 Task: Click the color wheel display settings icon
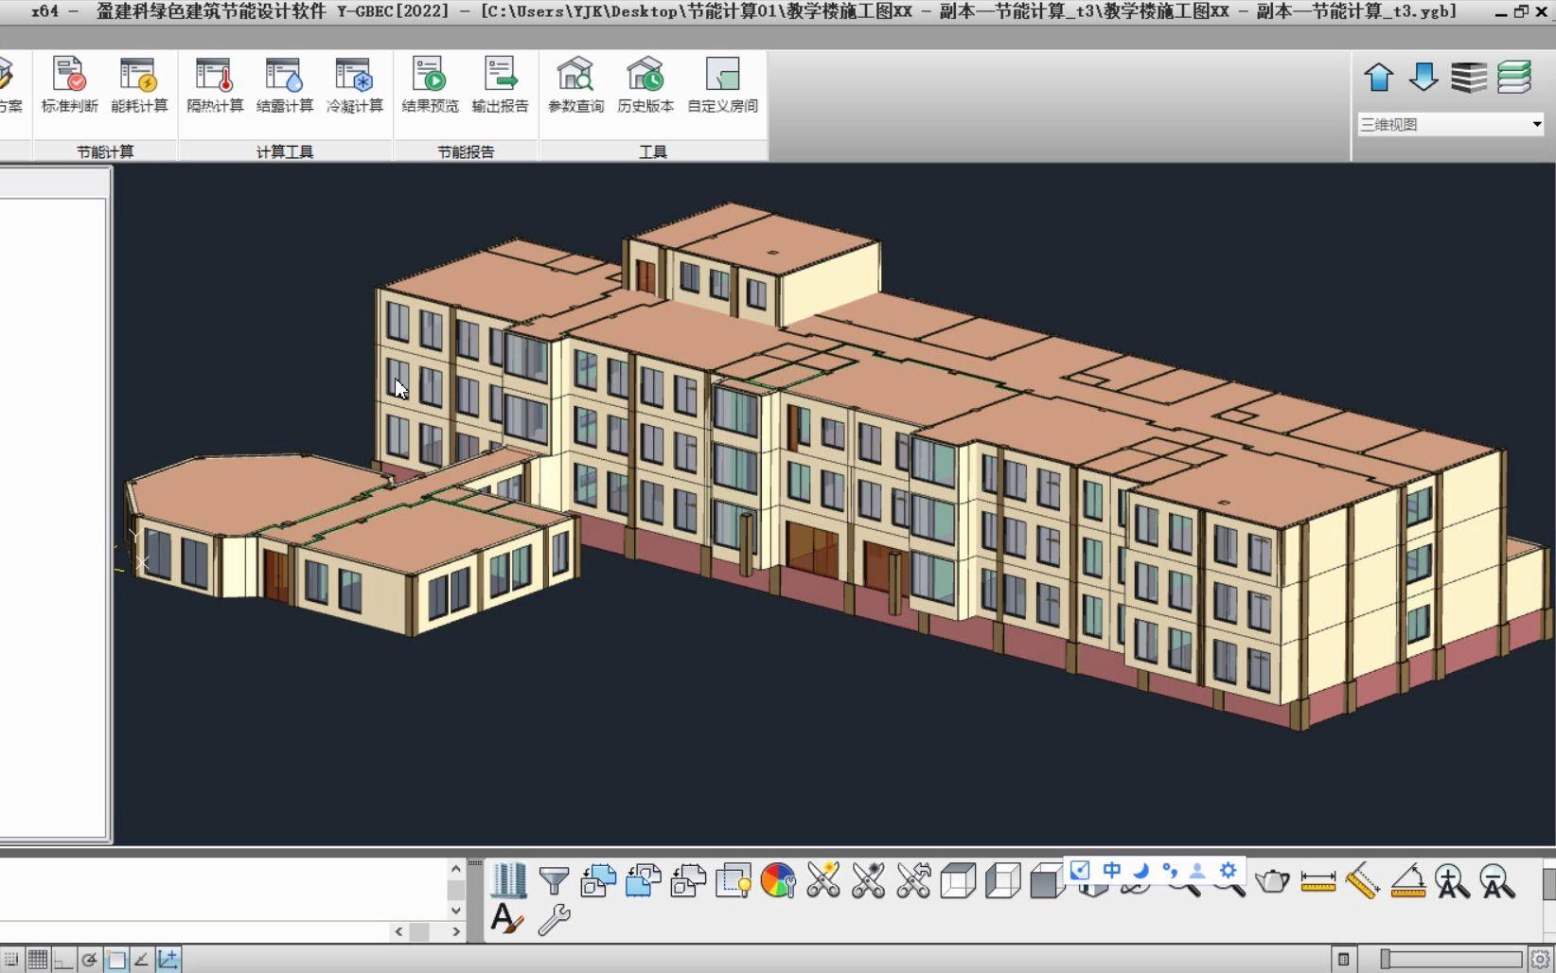tap(778, 880)
